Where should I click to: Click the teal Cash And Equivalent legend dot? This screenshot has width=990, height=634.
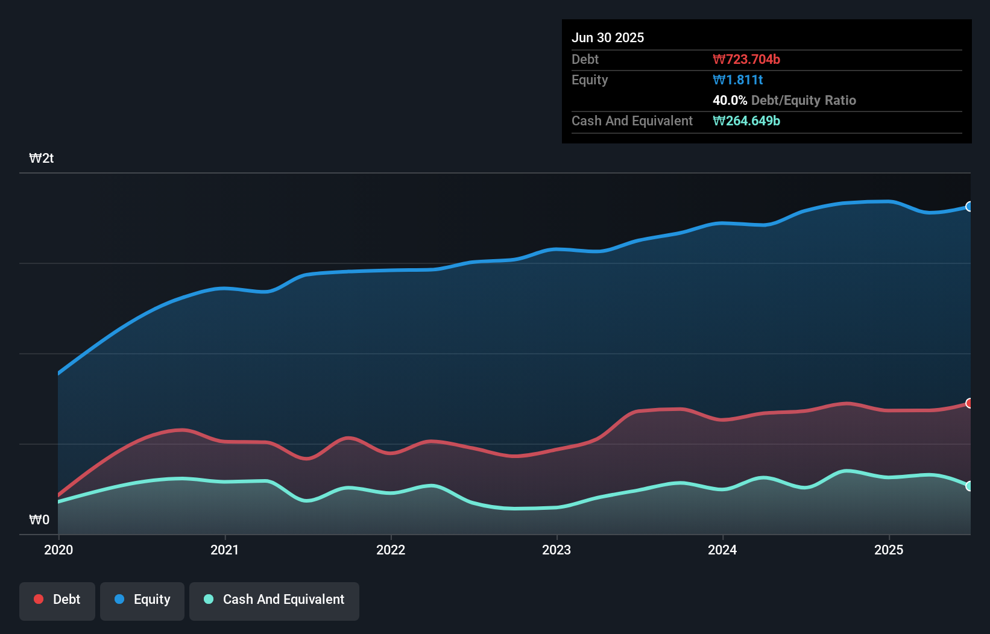click(208, 599)
